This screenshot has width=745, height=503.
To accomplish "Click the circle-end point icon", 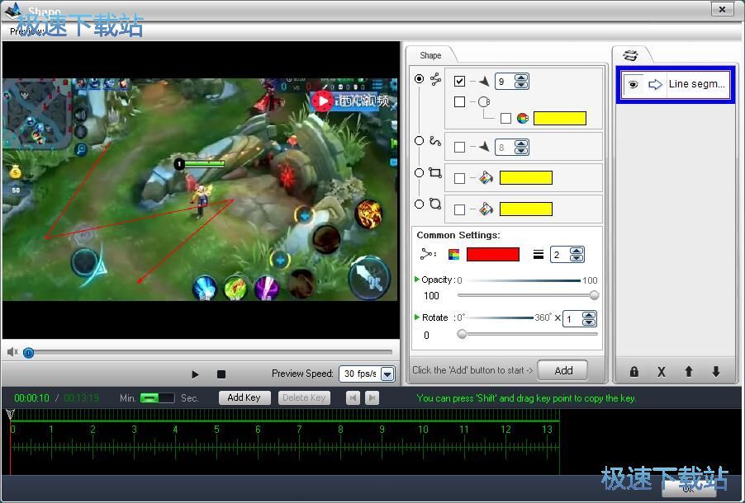I will (484, 101).
